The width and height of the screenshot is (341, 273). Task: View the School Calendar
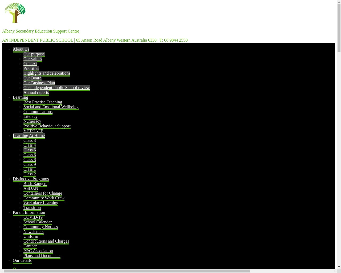pos(38,222)
